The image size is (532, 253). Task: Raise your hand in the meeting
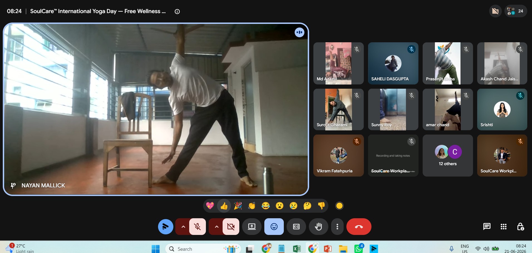(x=319, y=227)
